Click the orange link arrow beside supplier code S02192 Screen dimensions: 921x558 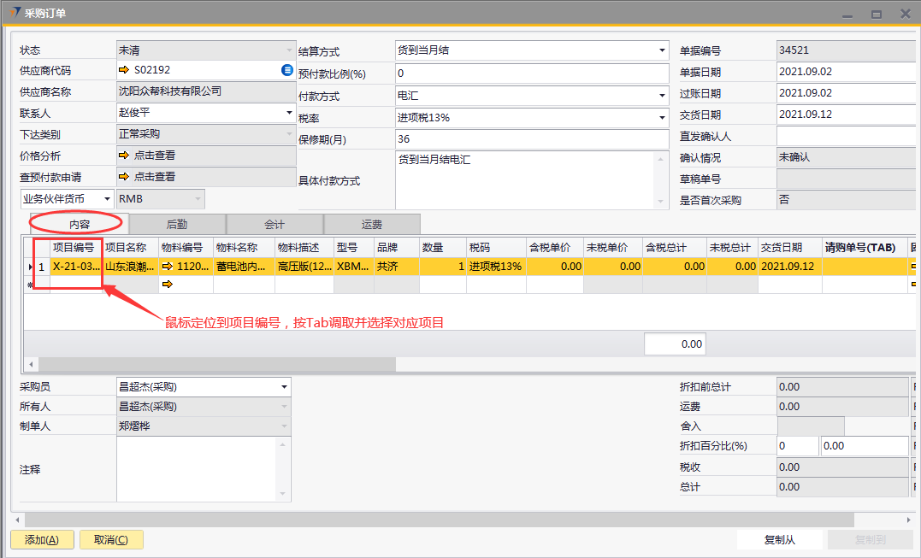point(124,70)
